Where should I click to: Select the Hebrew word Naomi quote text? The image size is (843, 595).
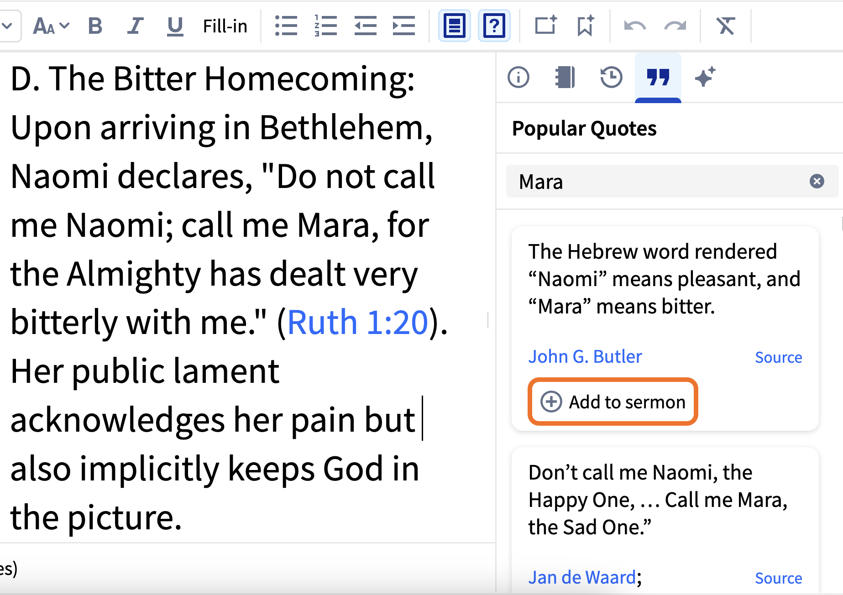click(x=664, y=279)
